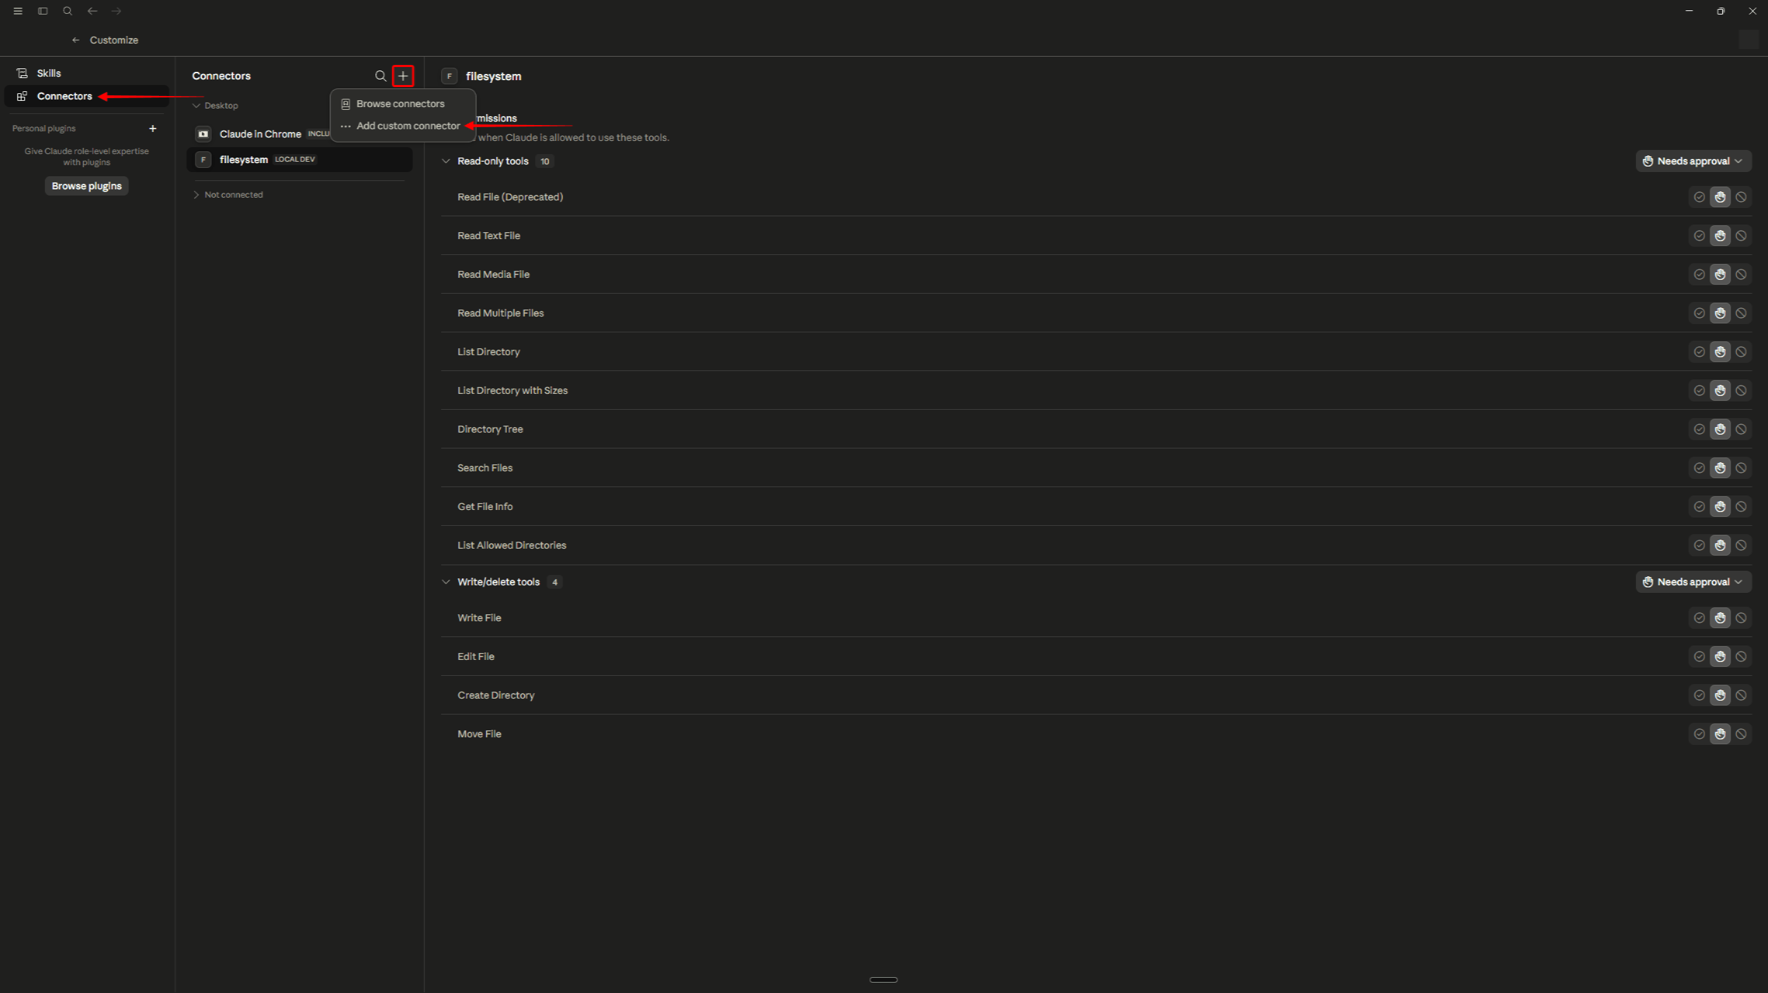Click the Browse plugins button

pos(86,186)
